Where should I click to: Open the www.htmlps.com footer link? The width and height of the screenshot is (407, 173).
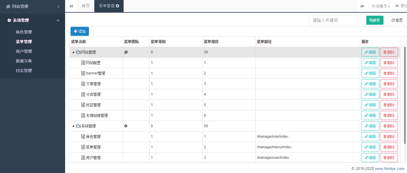390,169
